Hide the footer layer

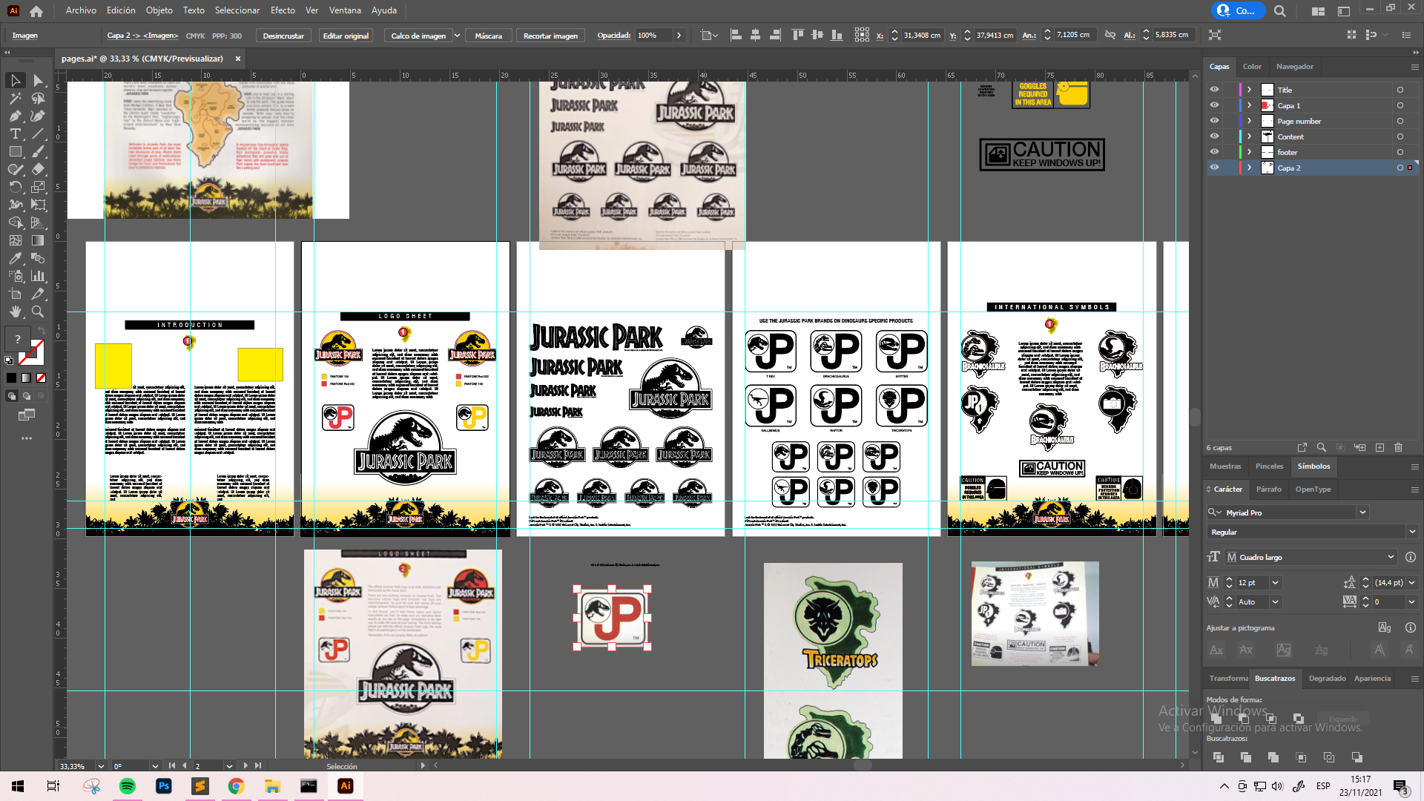click(x=1214, y=152)
